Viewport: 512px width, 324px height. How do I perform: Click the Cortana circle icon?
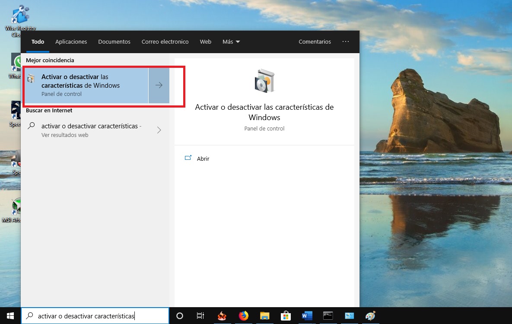pos(180,316)
